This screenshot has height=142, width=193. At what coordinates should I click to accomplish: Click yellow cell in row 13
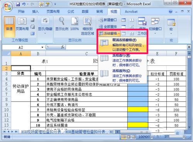(138, 125)
